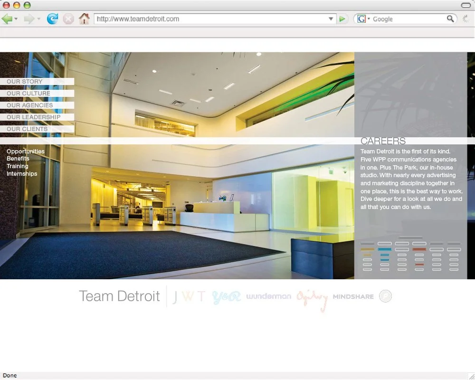
Task: Open the Google search engine selector
Action: click(363, 19)
